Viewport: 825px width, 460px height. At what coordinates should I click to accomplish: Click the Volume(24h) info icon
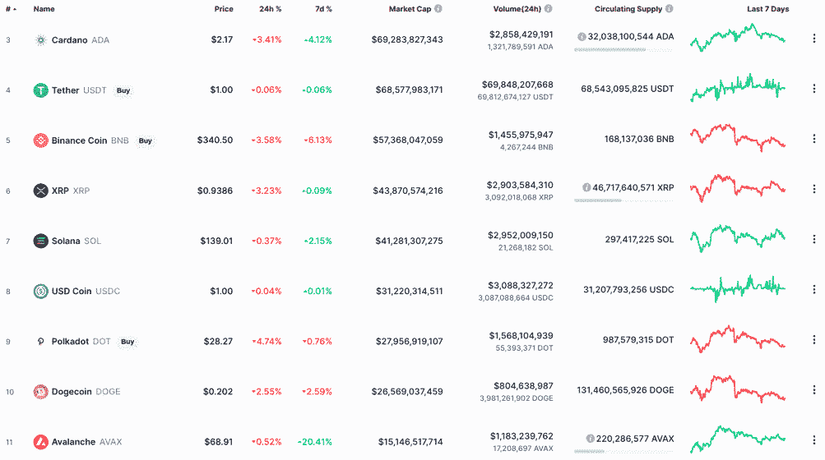click(549, 8)
